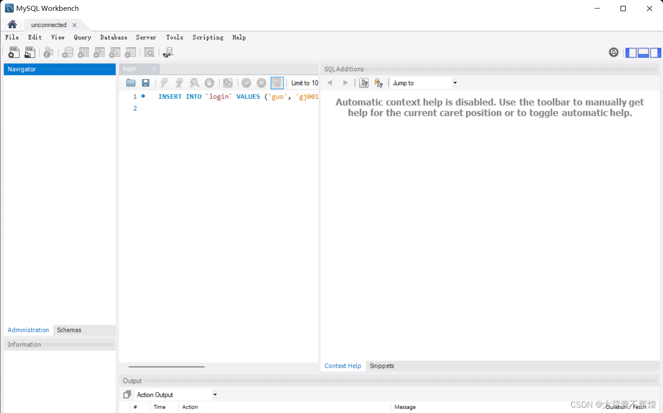Open the Action Output dropdown
663x413 pixels.
[214, 394]
